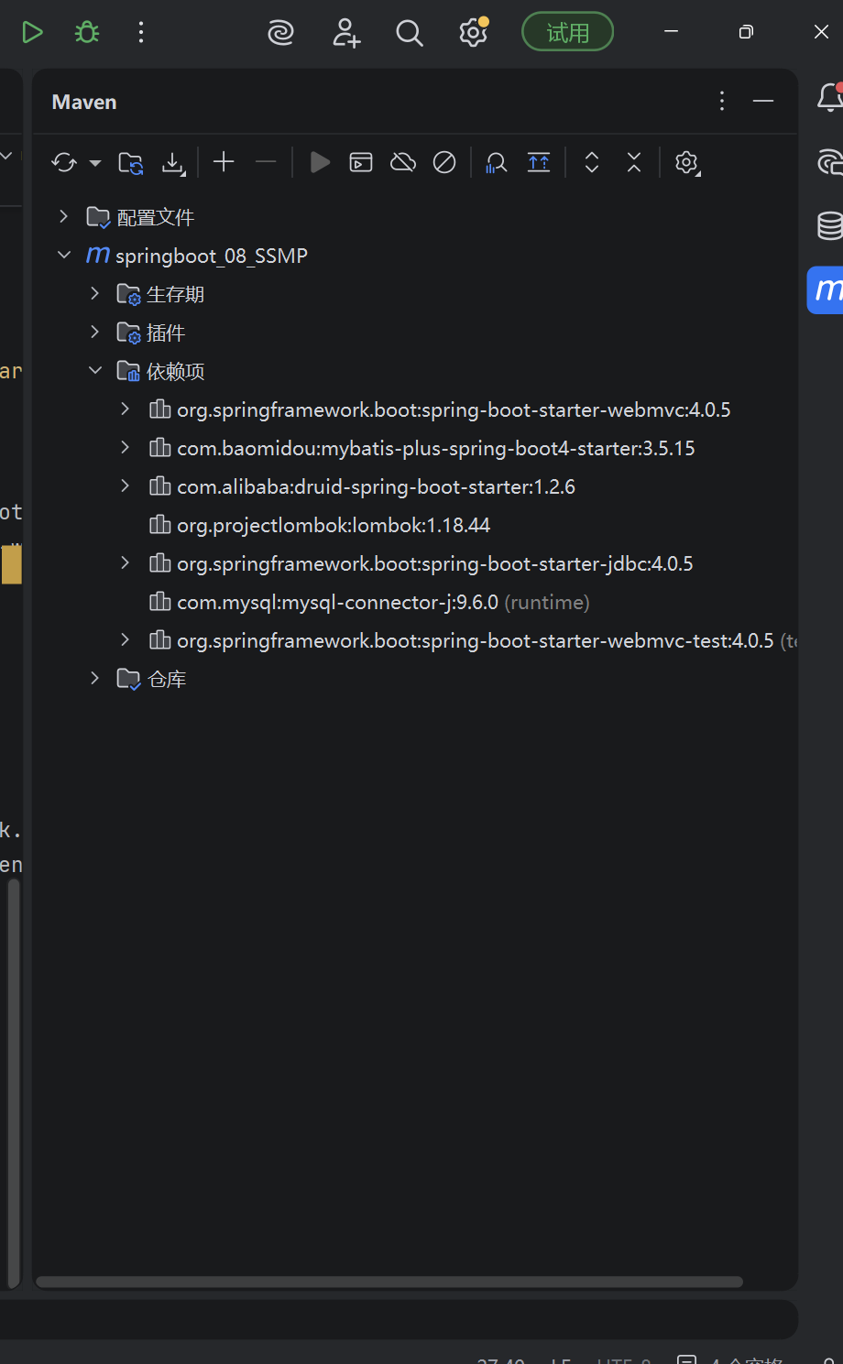Viewport: 843px width, 1364px height.
Task: Open the Database tool window
Action: coord(830,225)
